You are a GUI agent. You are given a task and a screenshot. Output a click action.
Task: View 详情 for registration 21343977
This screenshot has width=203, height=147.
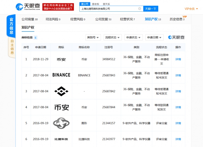[178, 139]
